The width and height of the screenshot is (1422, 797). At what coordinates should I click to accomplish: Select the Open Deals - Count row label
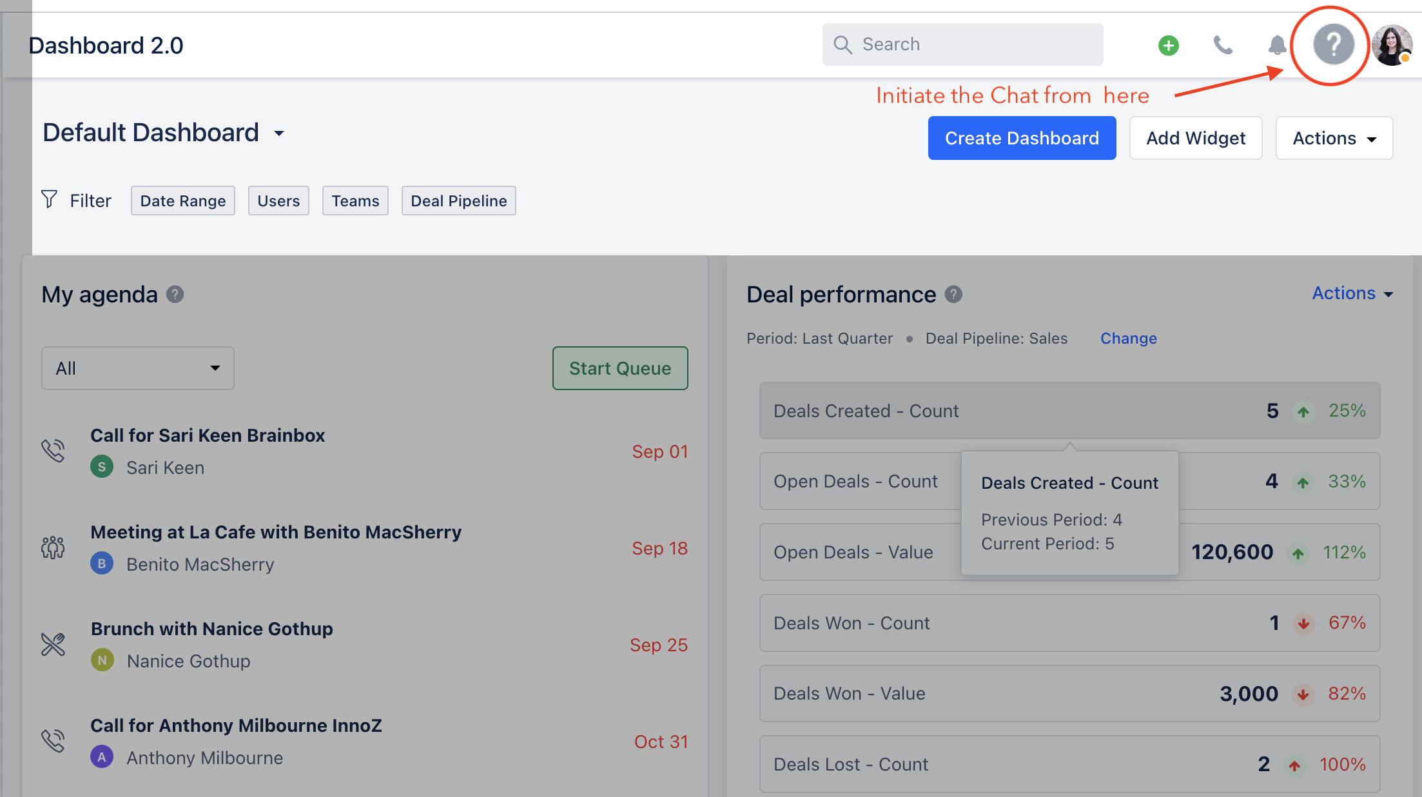coord(855,482)
